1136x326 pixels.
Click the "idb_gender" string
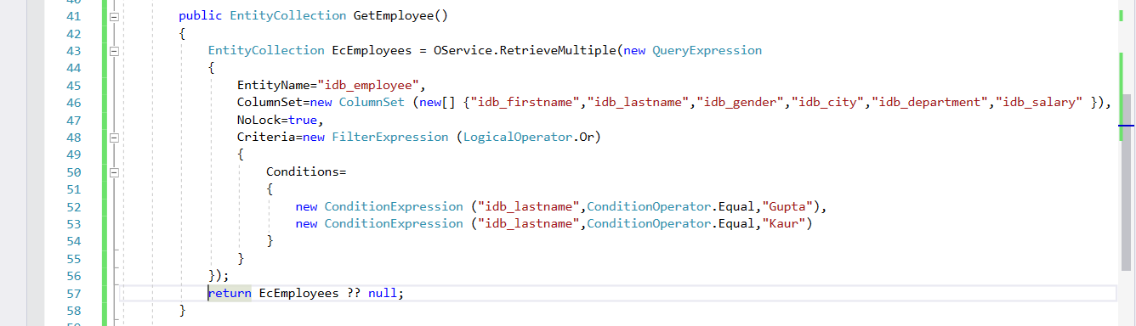741,103
